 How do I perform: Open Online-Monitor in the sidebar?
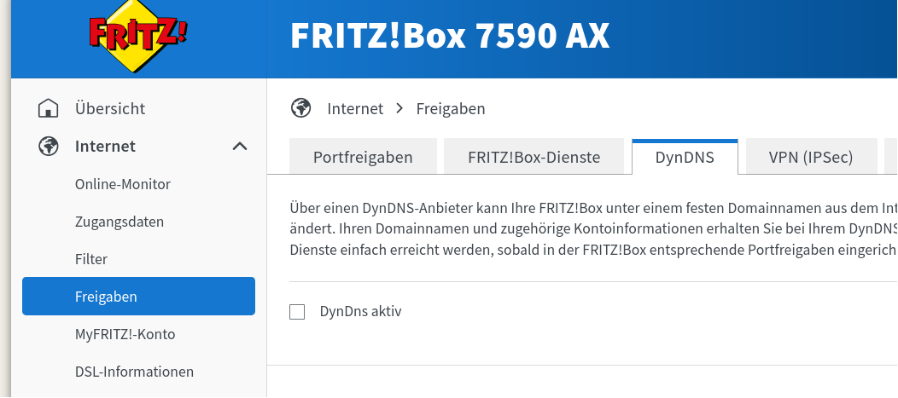coord(123,184)
